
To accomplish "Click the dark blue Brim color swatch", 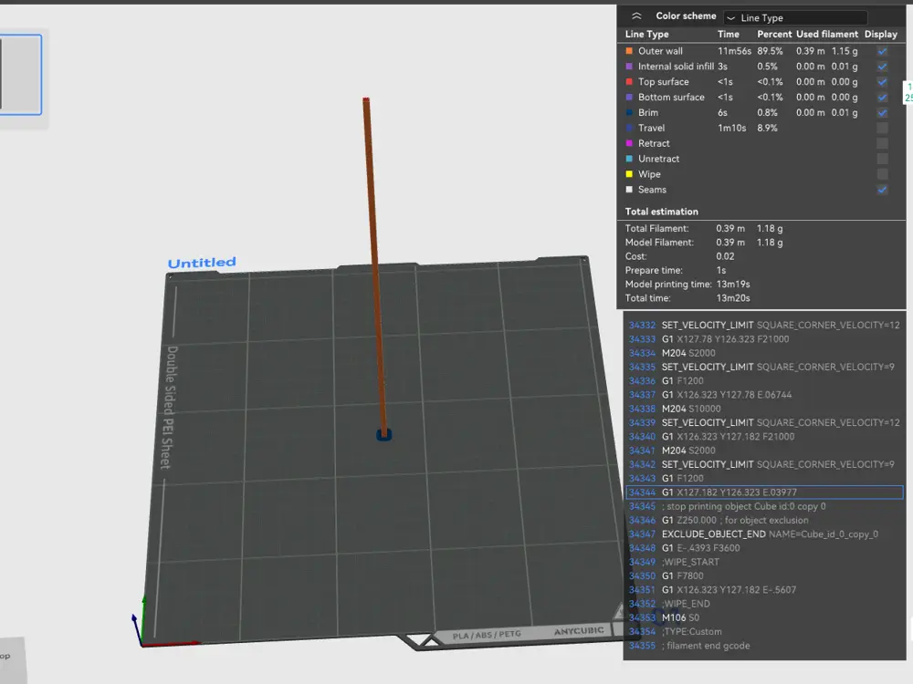I will tap(629, 113).
